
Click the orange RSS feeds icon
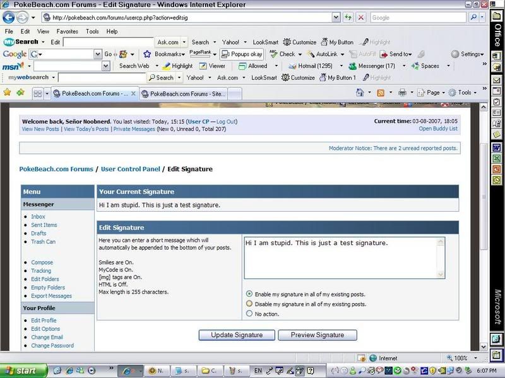(381, 93)
